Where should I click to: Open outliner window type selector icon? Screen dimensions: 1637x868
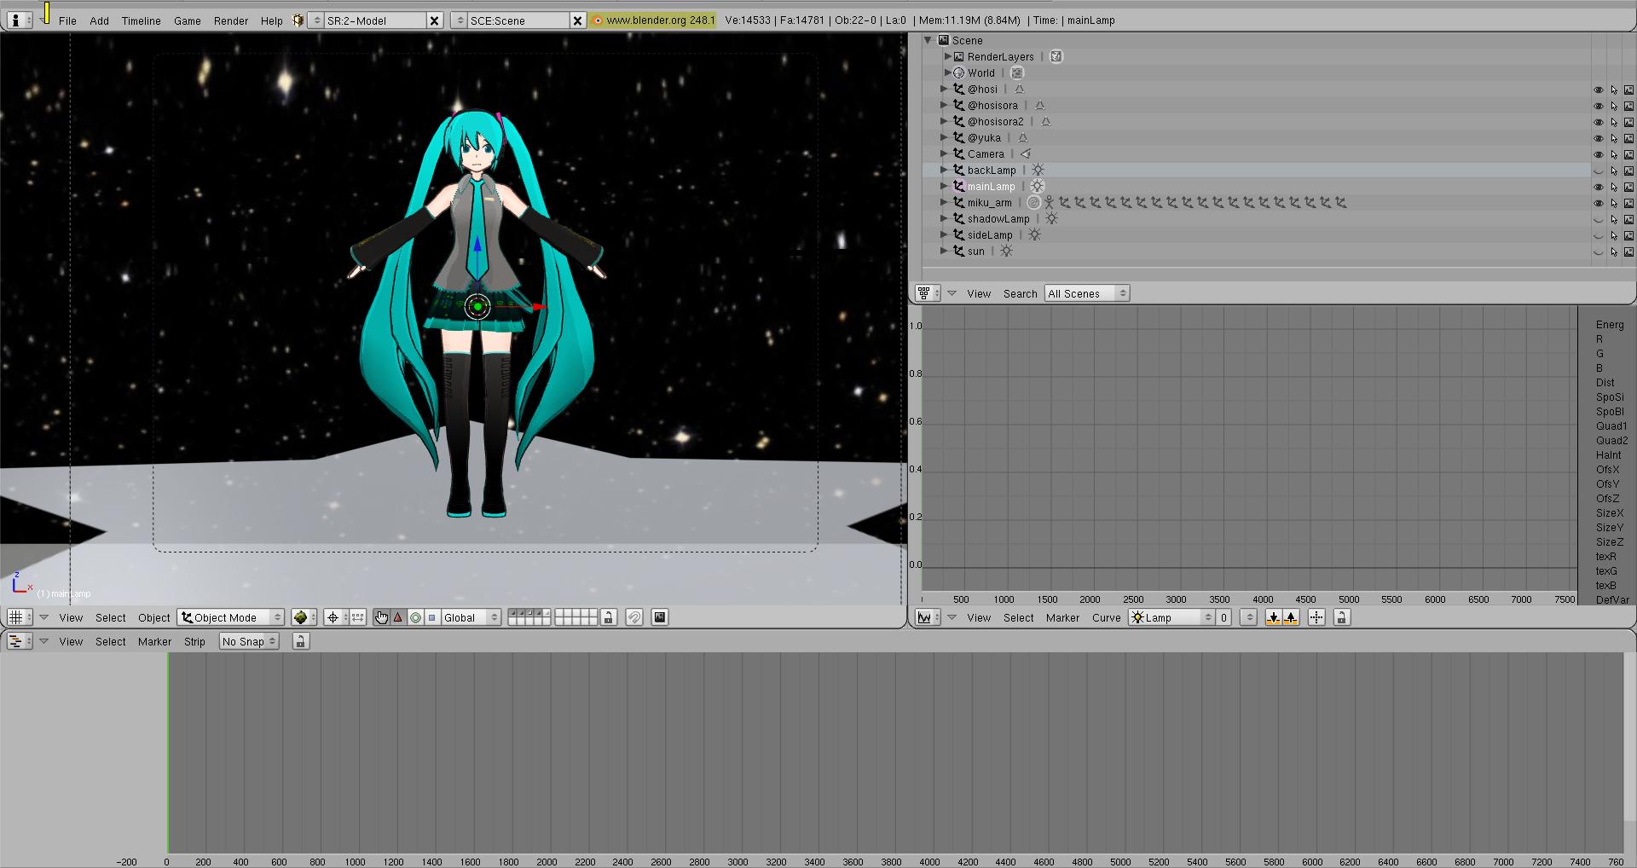926,293
